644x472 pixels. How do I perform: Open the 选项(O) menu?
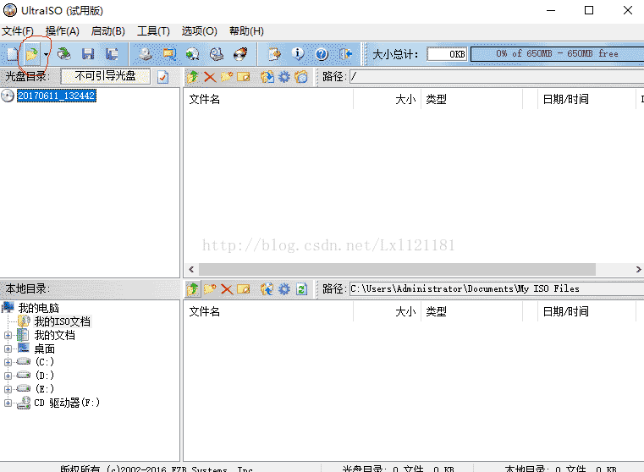coord(199,31)
